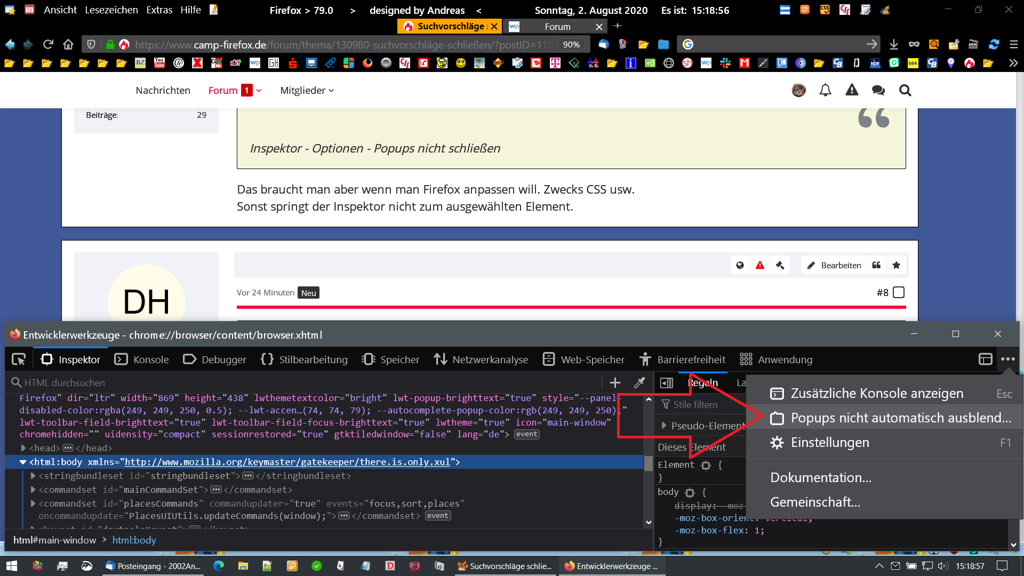Image resolution: width=1024 pixels, height=576 pixels.
Task: Click the dock-mode window icon in devtools toolbar
Action: coord(985,359)
